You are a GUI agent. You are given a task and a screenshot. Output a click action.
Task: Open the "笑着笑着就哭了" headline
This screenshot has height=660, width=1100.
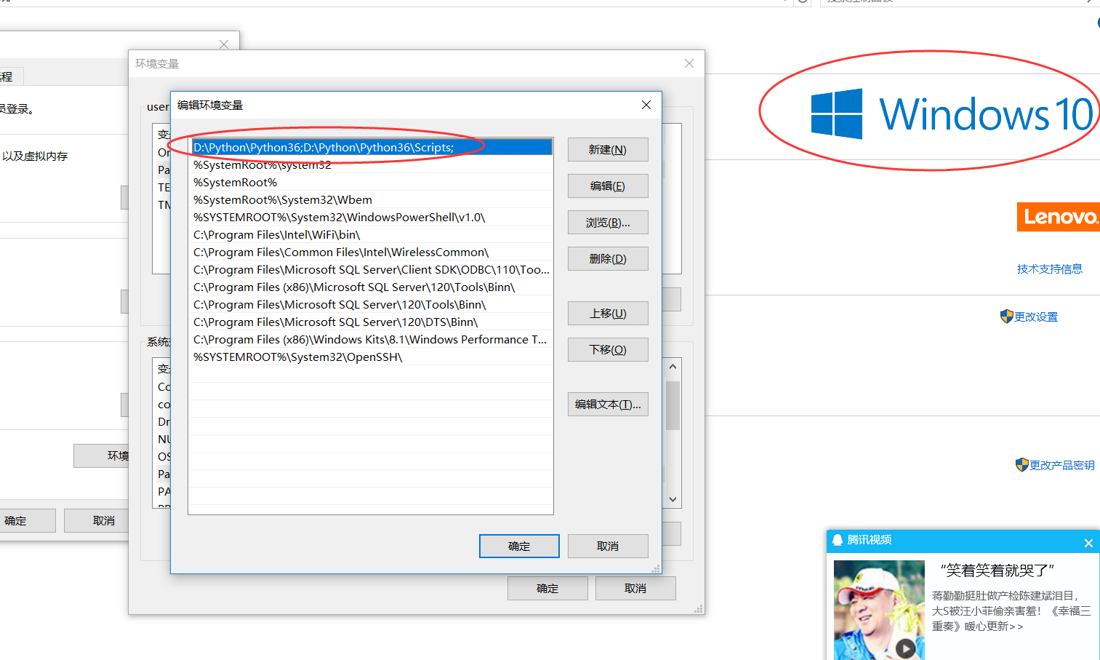(997, 570)
